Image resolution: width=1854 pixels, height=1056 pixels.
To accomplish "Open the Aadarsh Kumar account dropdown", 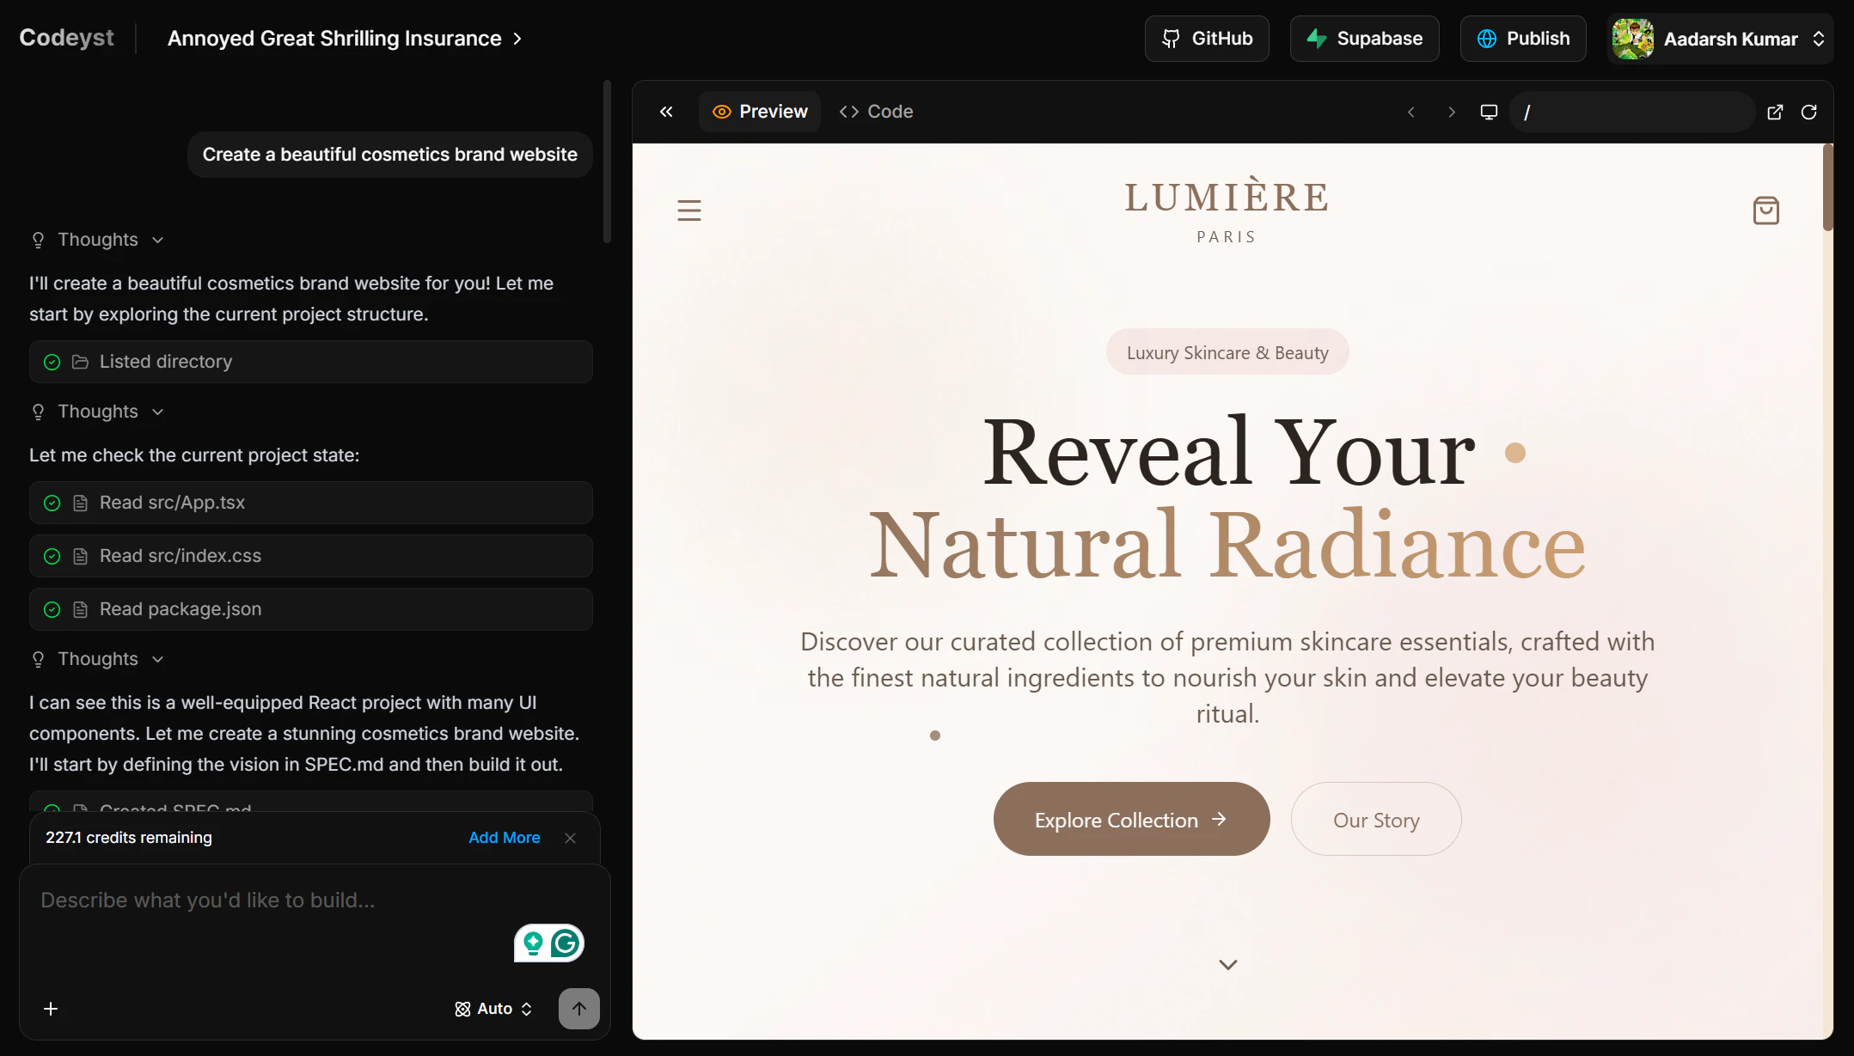I will coord(1719,39).
